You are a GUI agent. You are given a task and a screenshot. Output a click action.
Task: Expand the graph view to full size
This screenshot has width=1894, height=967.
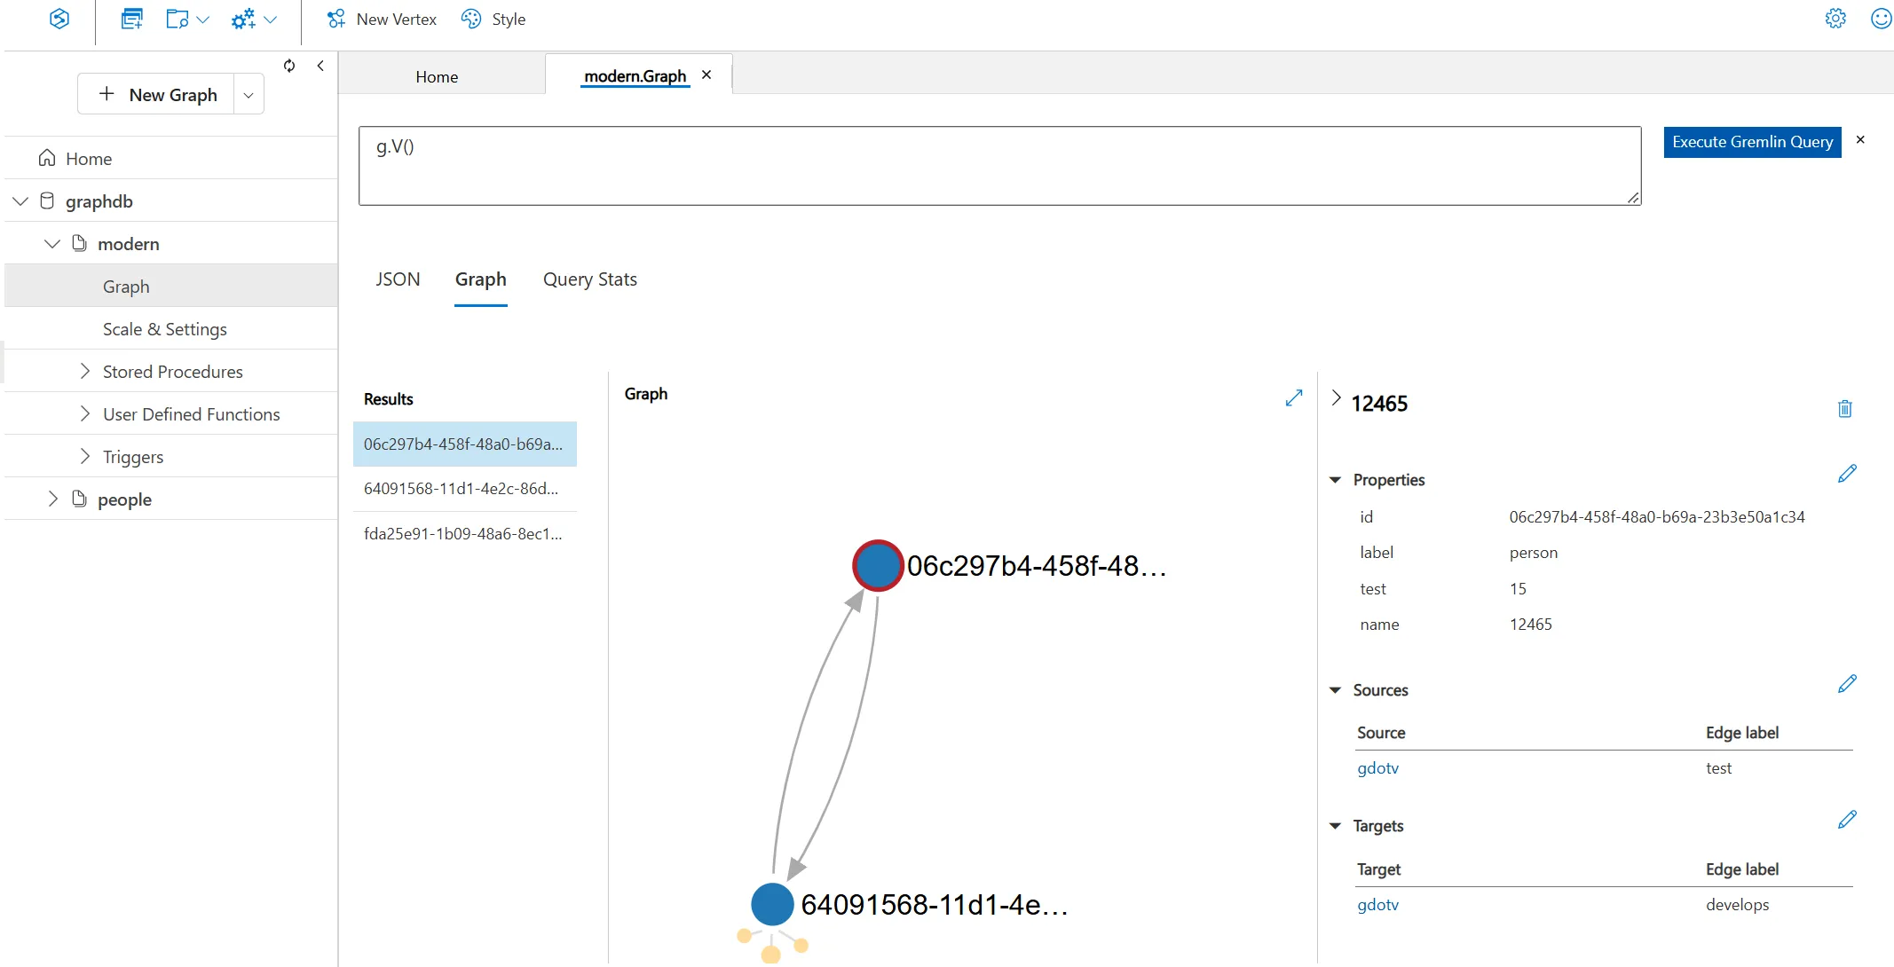pos(1294,397)
